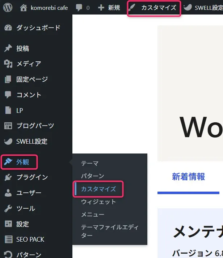Screen dimensions: 223x258
Task: Open プラグイン in sidebar
Action: point(32,177)
